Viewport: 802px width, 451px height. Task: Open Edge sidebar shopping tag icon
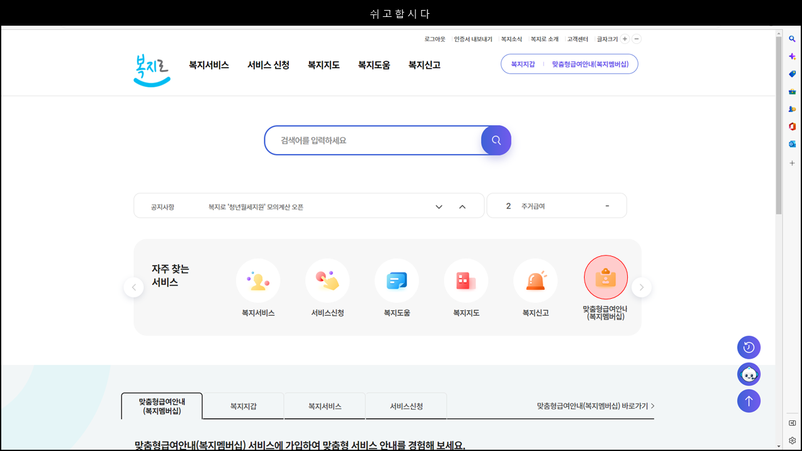click(x=792, y=74)
